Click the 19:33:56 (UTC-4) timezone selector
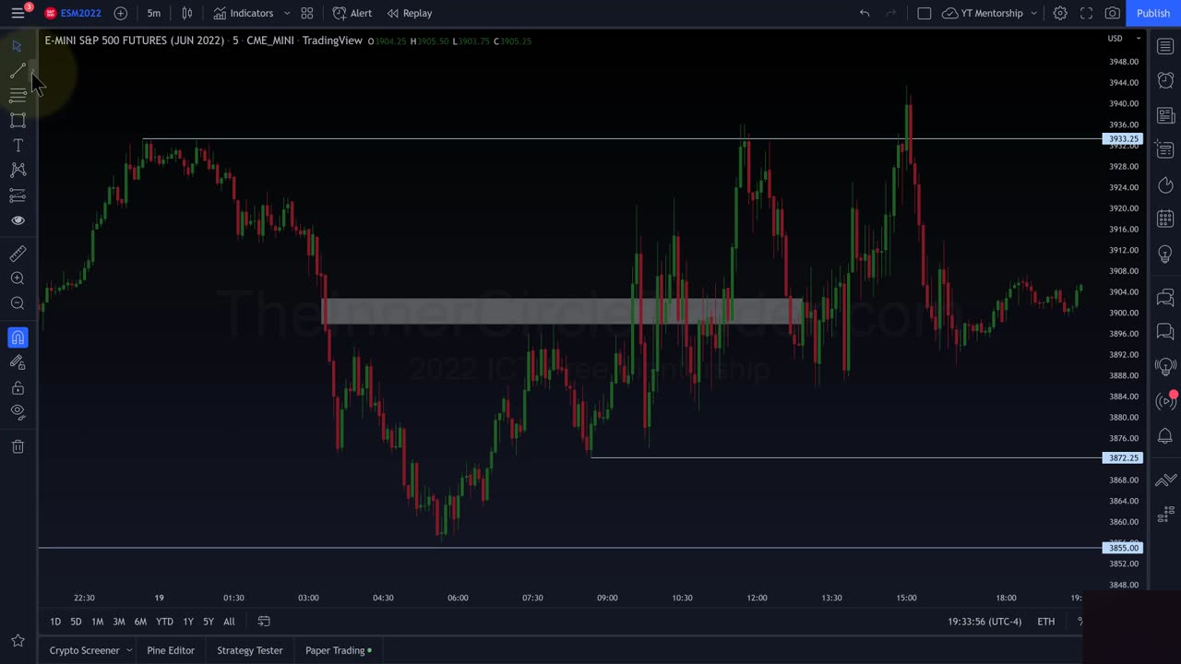 click(x=984, y=622)
